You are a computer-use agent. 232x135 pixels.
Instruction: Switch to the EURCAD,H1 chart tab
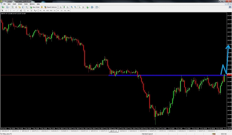(182, 131)
